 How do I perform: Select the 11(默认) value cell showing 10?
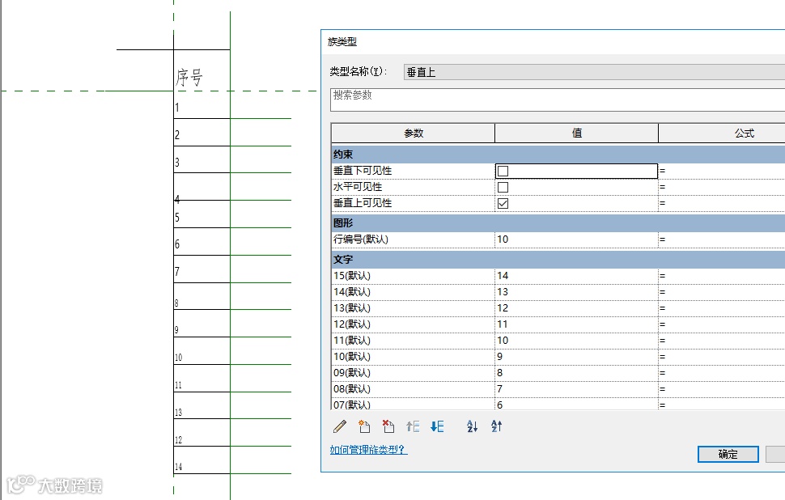coord(576,341)
